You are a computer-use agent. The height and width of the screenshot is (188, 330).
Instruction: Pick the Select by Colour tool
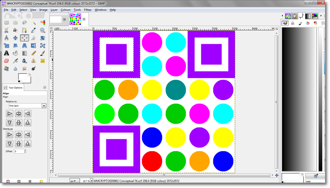(x=42, y=23)
